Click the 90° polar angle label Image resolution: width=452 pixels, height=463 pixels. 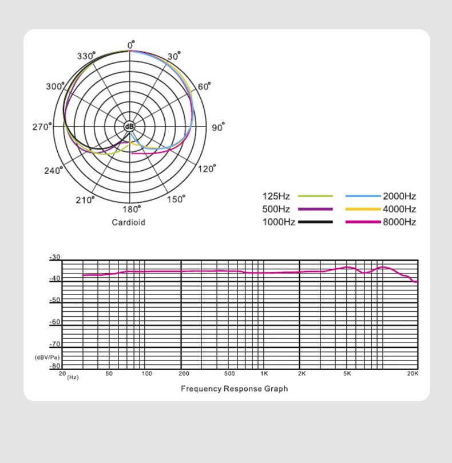[x=218, y=127]
